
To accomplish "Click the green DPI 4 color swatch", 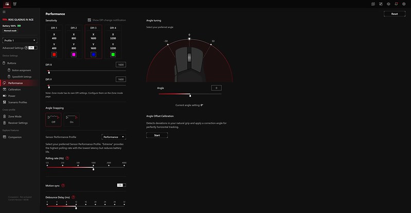I will pos(113,55).
